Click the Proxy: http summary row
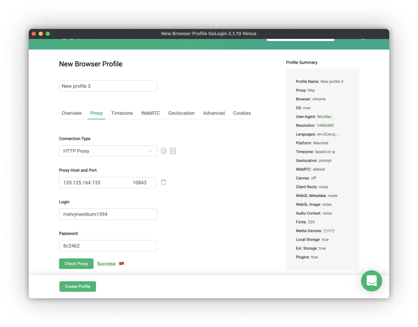This screenshot has width=418, height=327. (305, 90)
